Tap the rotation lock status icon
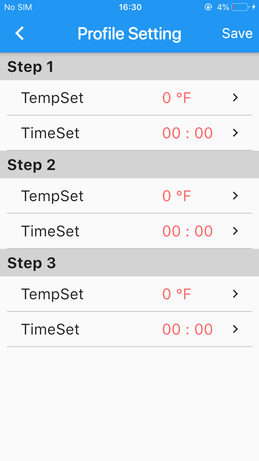 click(x=208, y=7)
